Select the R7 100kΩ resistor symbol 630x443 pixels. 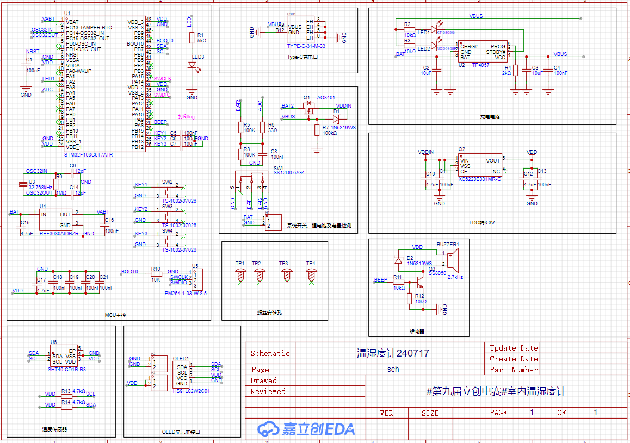317,130
